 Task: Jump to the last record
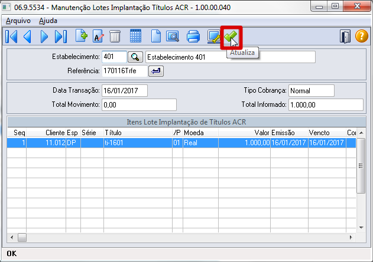click(61, 37)
